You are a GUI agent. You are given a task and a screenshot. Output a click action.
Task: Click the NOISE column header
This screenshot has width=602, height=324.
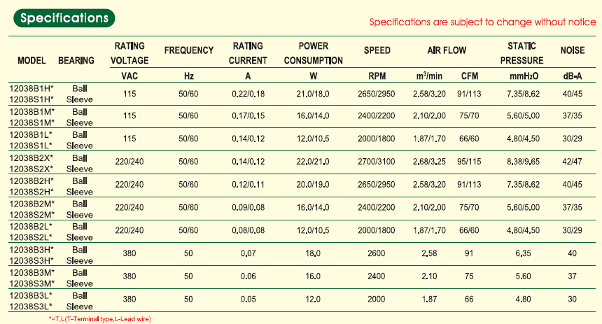tap(573, 50)
